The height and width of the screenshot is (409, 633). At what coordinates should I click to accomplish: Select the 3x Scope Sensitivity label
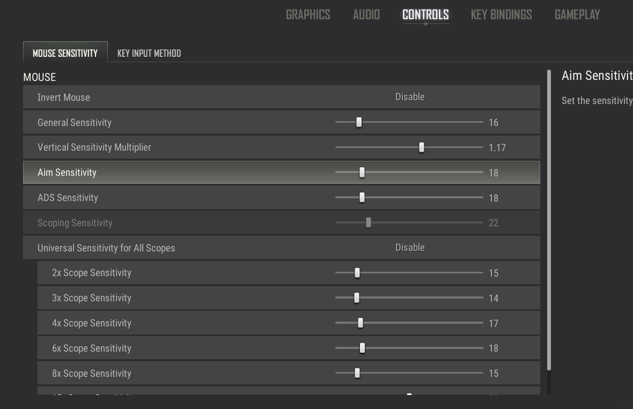(x=92, y=298)
